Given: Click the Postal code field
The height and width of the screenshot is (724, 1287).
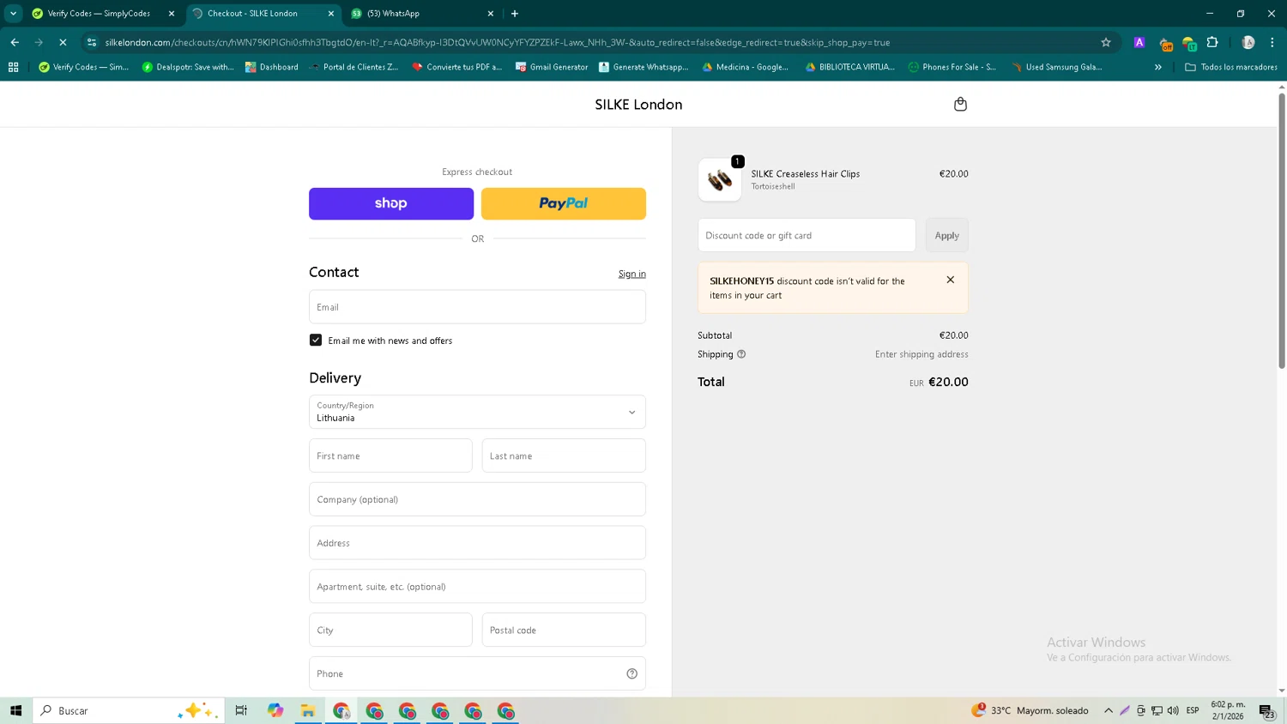Looking at the screenshot, I should (564, 630).
